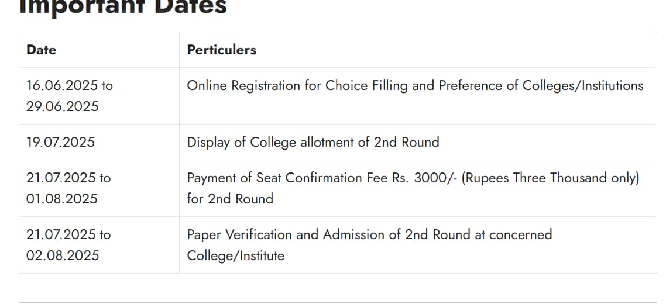Image resolution: width=666 pixels, height=304 pixels.
Task: Click 'Colleges/Institutions' in the first row
Action: 583,86
